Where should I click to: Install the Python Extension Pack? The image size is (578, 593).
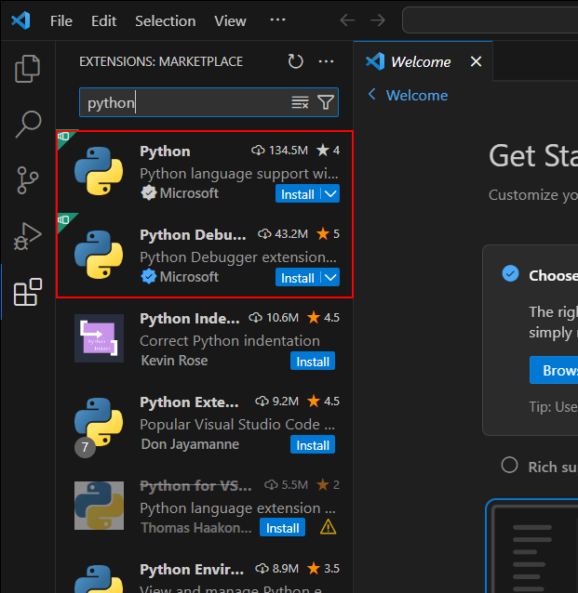[313, 444]
